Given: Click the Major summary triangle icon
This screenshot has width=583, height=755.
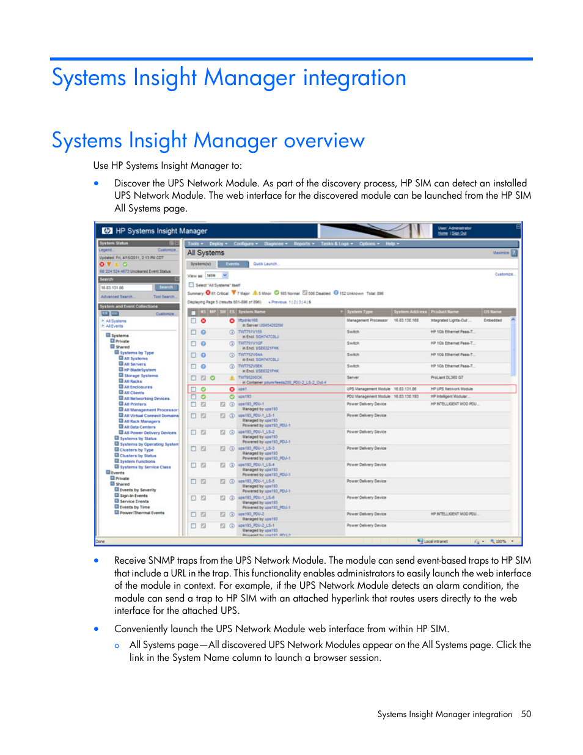Looking at the screenshot, I should (x=233, y=293).
